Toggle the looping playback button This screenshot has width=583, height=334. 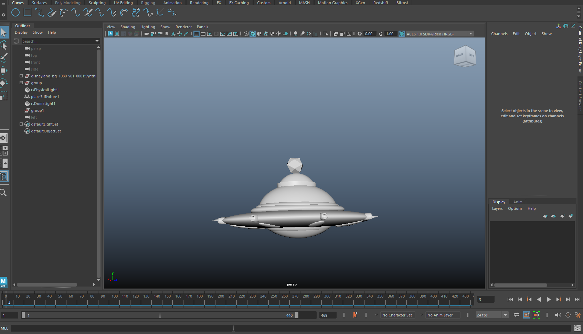tap(517, 315)
